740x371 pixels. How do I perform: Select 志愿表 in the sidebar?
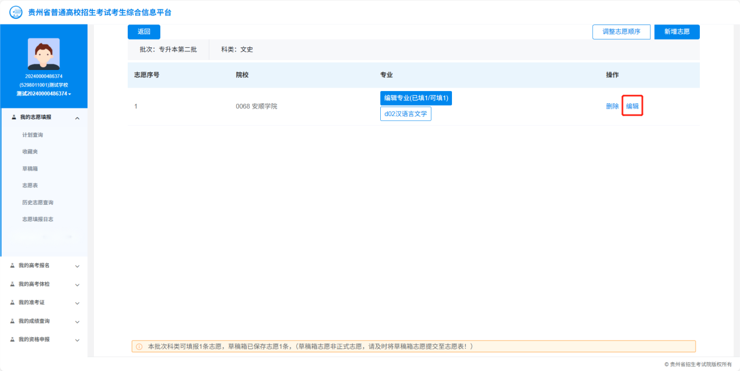click(30, 185)
